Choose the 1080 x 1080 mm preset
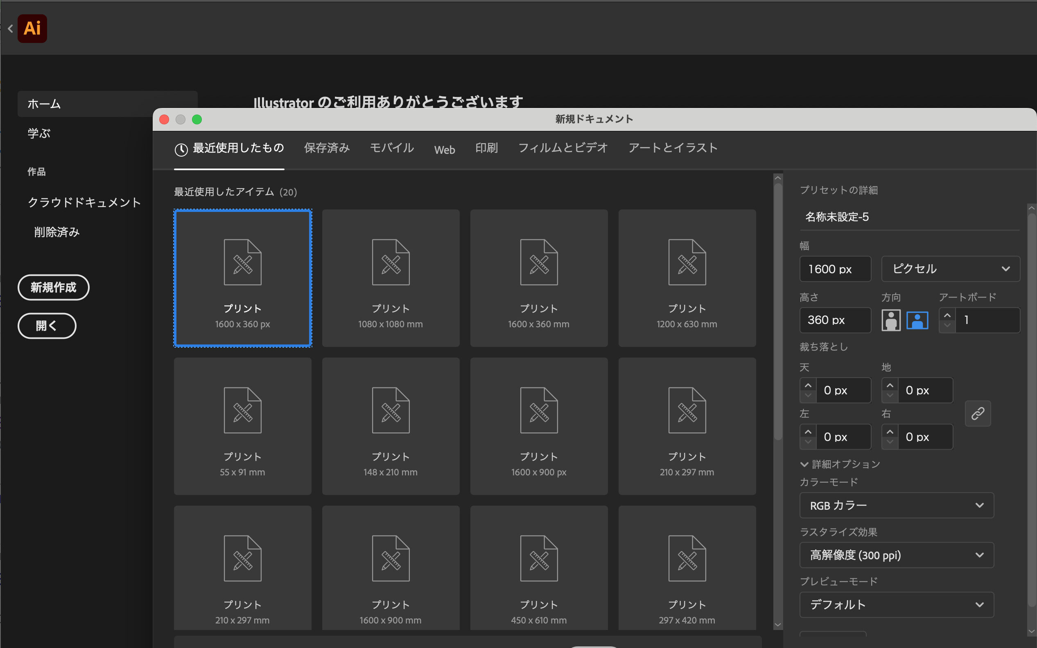Viewport: 1037px width, 648px height. (x=391, y=278)
